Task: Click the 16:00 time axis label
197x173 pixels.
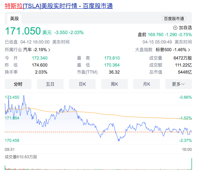Action: coord(187,150)
